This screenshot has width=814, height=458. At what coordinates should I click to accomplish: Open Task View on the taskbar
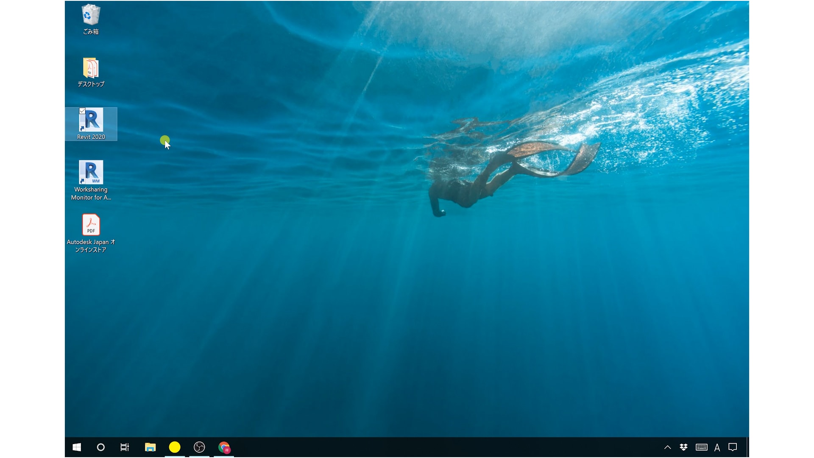[x=125, y=447]
